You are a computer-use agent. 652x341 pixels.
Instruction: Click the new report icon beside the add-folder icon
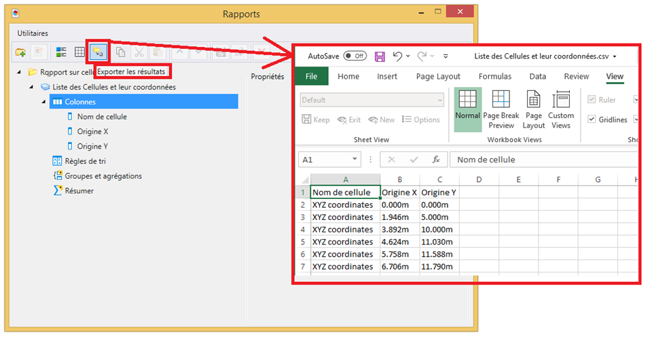[x=38, y=52]
